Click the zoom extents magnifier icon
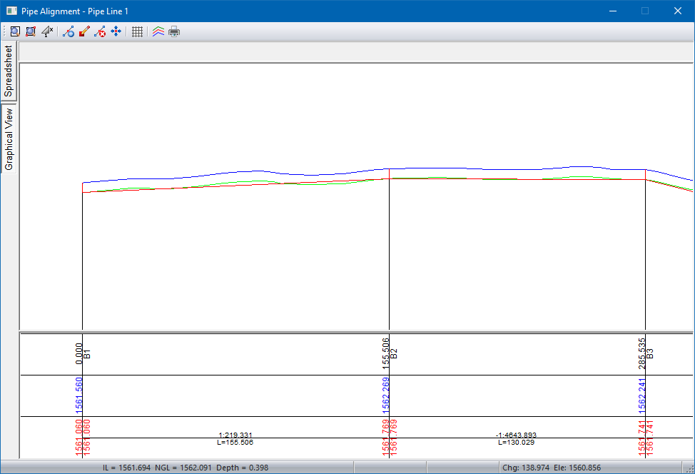 [x=14, y=31]
